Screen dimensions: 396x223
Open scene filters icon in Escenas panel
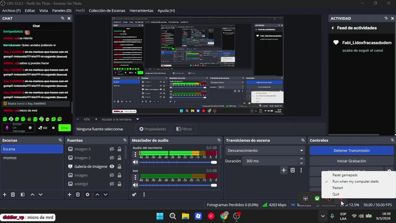(x=23, y=195)
